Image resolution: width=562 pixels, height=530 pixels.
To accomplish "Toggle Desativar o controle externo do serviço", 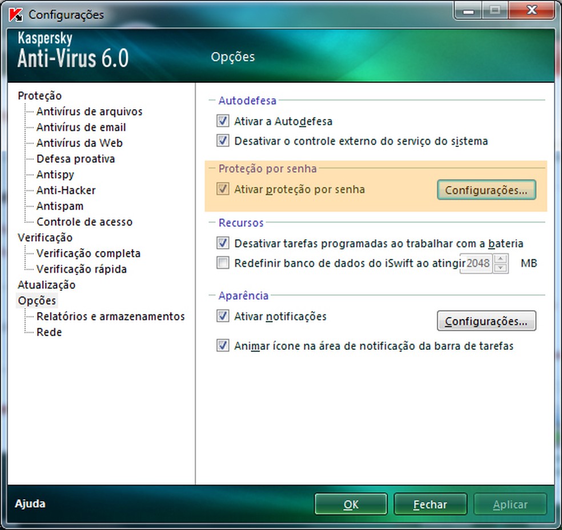I will point(222,141).
